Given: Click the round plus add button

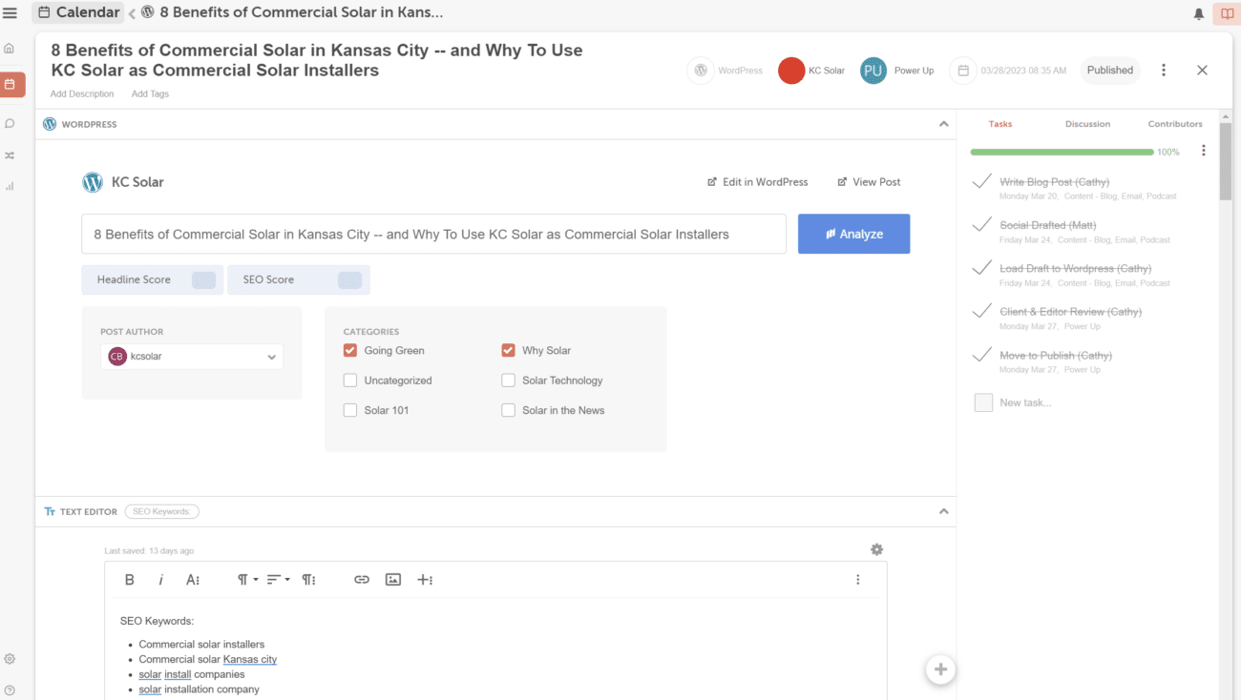Looking at the screenshot, I should (940, 669).
